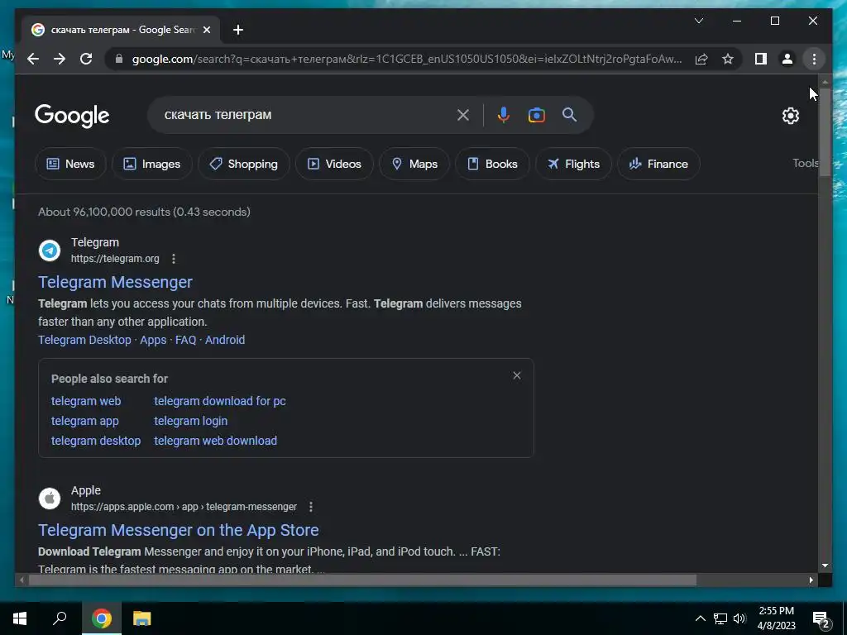Open Telegram Desktop sitelink
The image size is (847, 635).
(x=85, y=340)
